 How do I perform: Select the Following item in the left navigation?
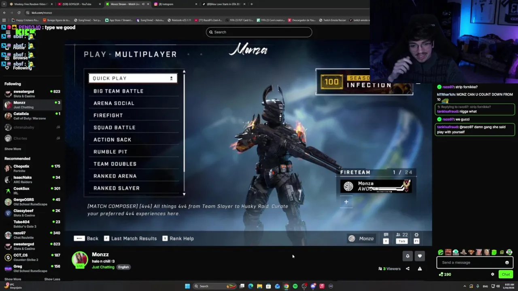tap(19, 68)
